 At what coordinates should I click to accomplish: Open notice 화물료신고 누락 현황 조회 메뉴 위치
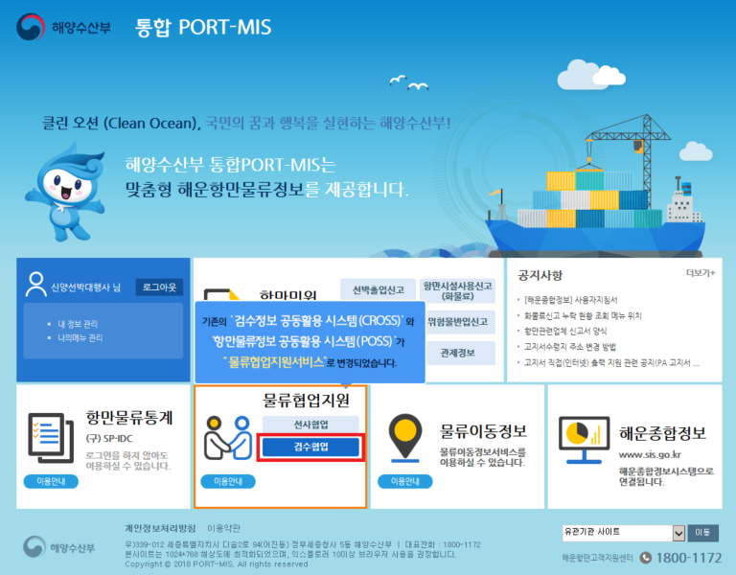coord(583,315)
